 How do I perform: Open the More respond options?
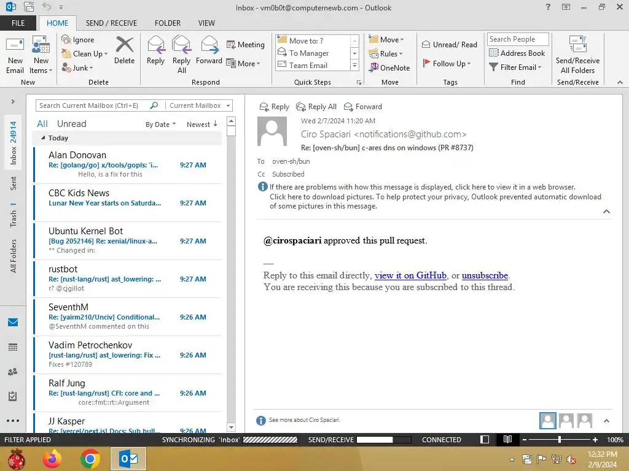click(243, 63)
